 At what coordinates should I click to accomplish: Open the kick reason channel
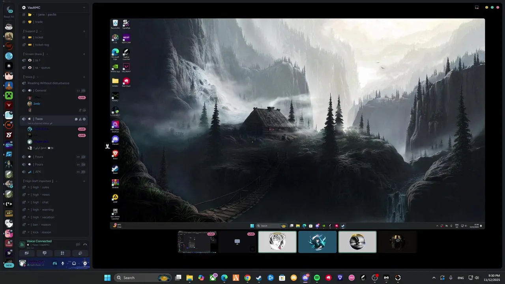click(54, 232)
